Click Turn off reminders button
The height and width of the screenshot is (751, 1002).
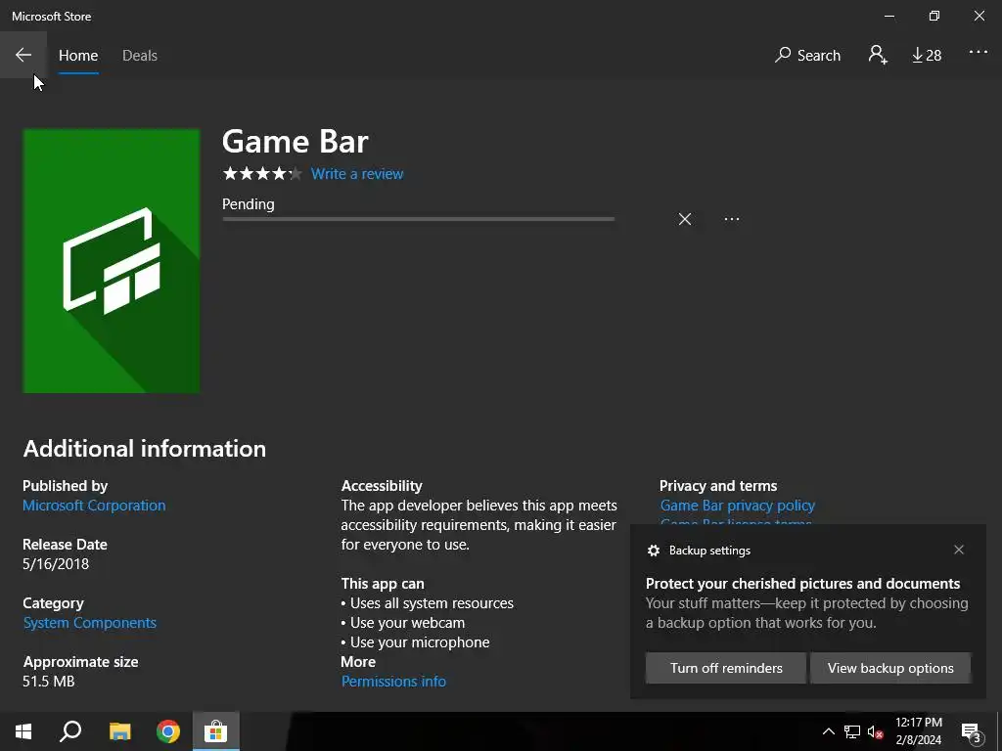[x=726, y=668]
